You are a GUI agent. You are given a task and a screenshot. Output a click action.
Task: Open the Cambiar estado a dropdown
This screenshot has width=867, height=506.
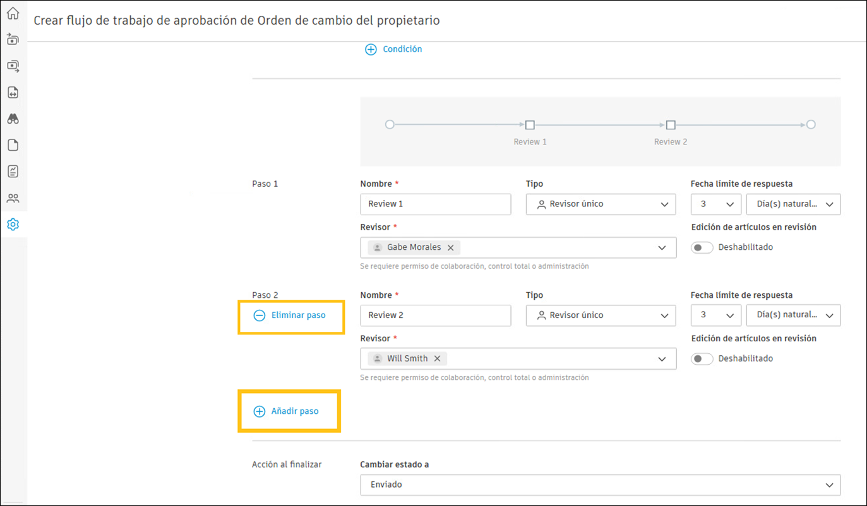pyautogui.click(x=599, y=485)
